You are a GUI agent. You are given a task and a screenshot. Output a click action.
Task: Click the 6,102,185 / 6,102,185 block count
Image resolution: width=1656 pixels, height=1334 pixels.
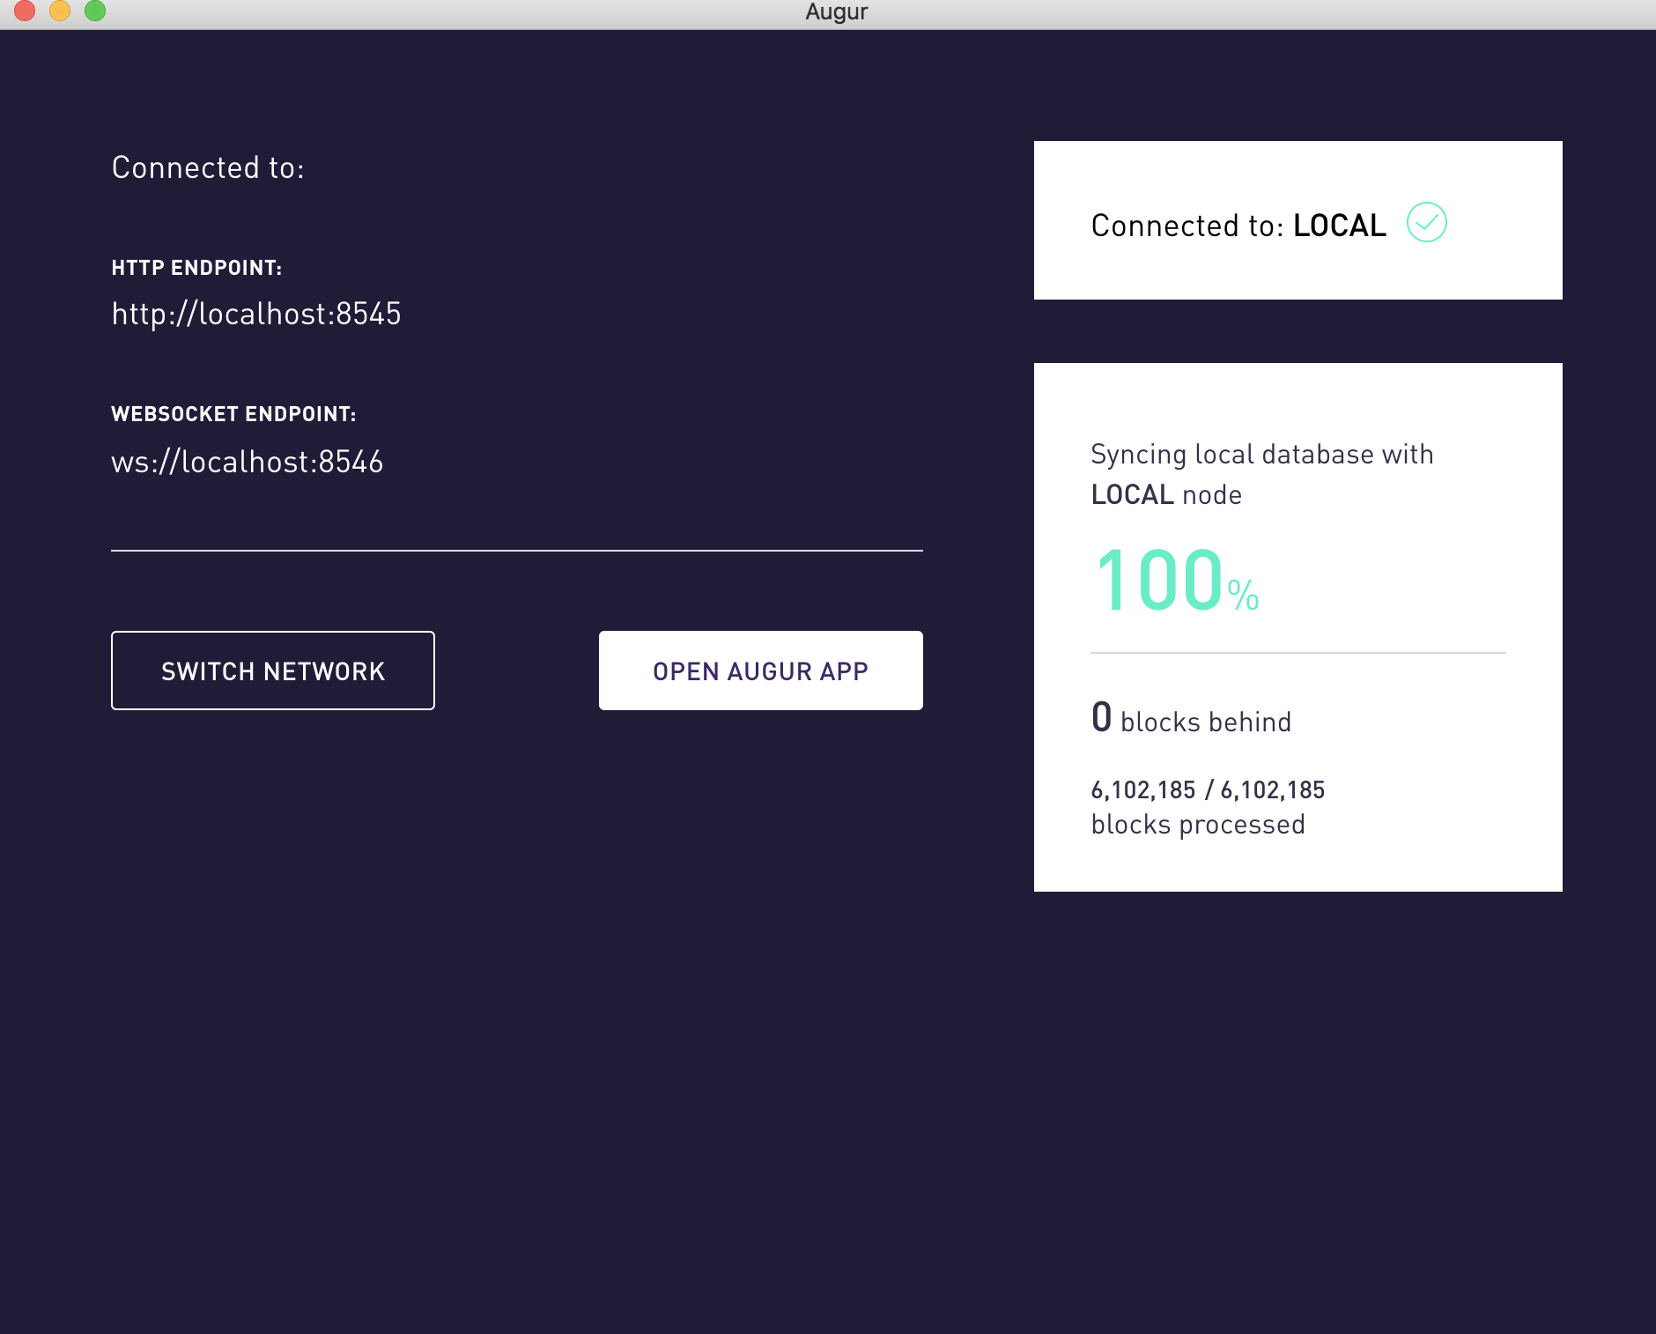(x=1208, y=789)
